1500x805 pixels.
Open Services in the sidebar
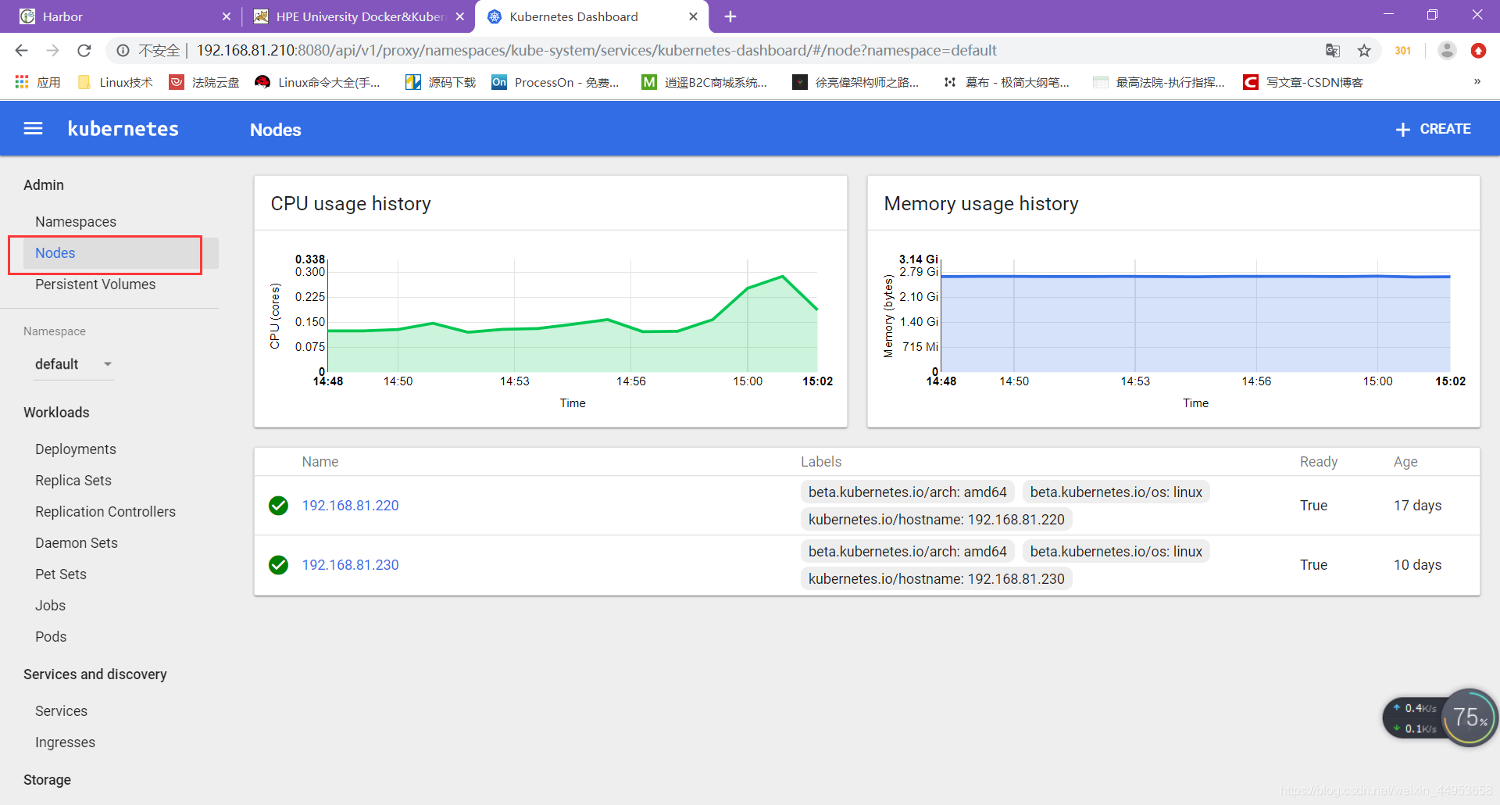[x=61, y=711]
